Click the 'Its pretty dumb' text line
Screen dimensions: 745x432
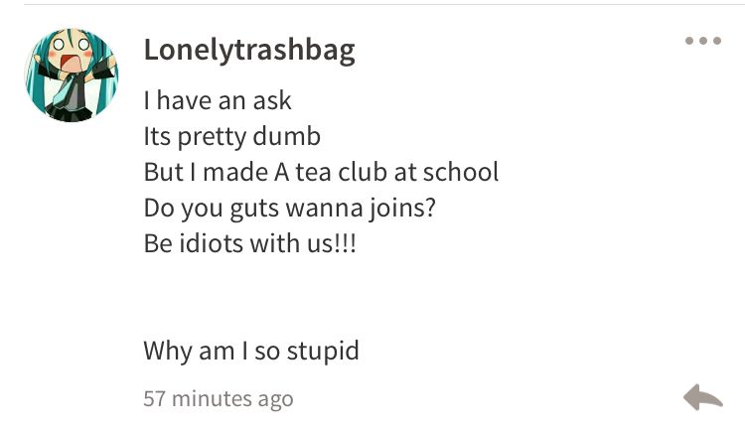point(232,137)
